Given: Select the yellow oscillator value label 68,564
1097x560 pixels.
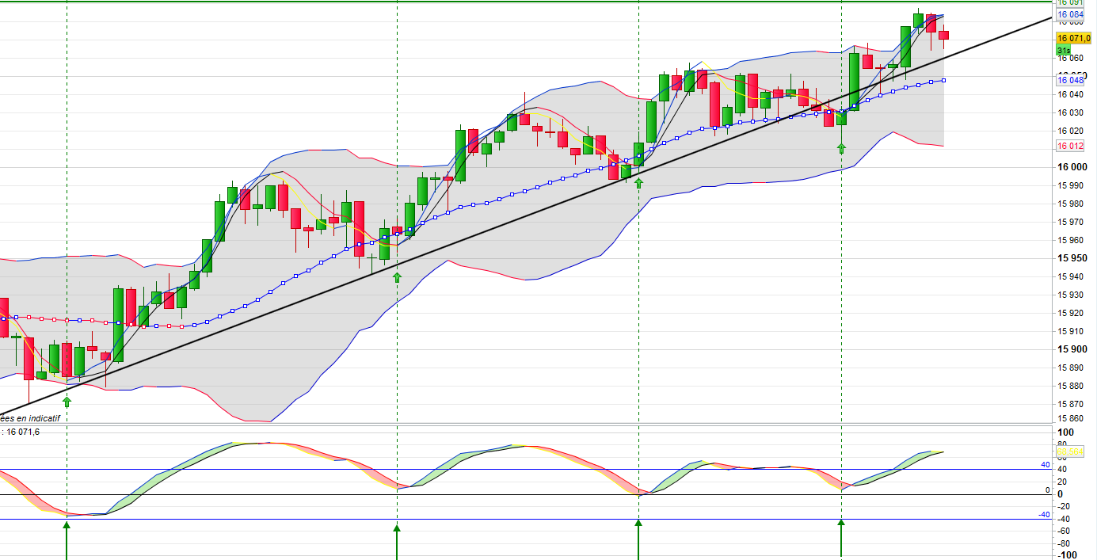Looking at the screenshot, I should 1071,451.
